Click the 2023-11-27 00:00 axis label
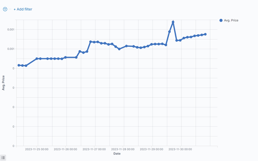This screenshot has height=161, width=258. [94, 149]
